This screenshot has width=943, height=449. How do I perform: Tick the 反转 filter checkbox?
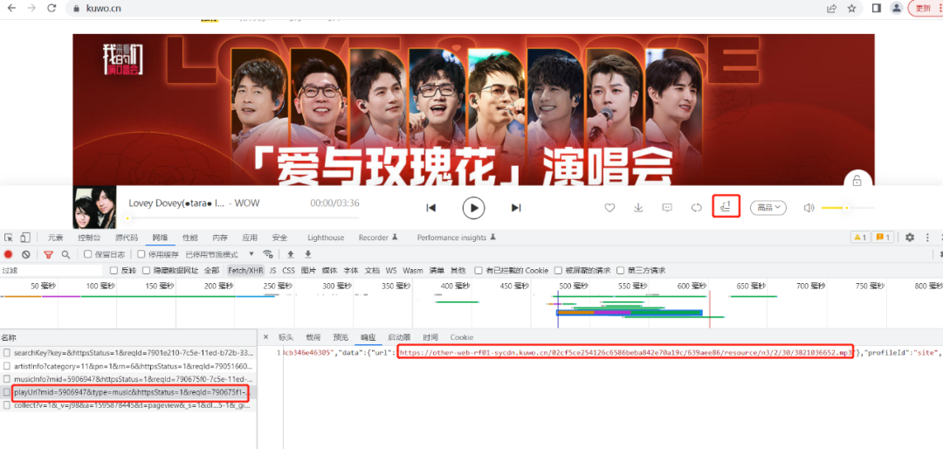114,270
